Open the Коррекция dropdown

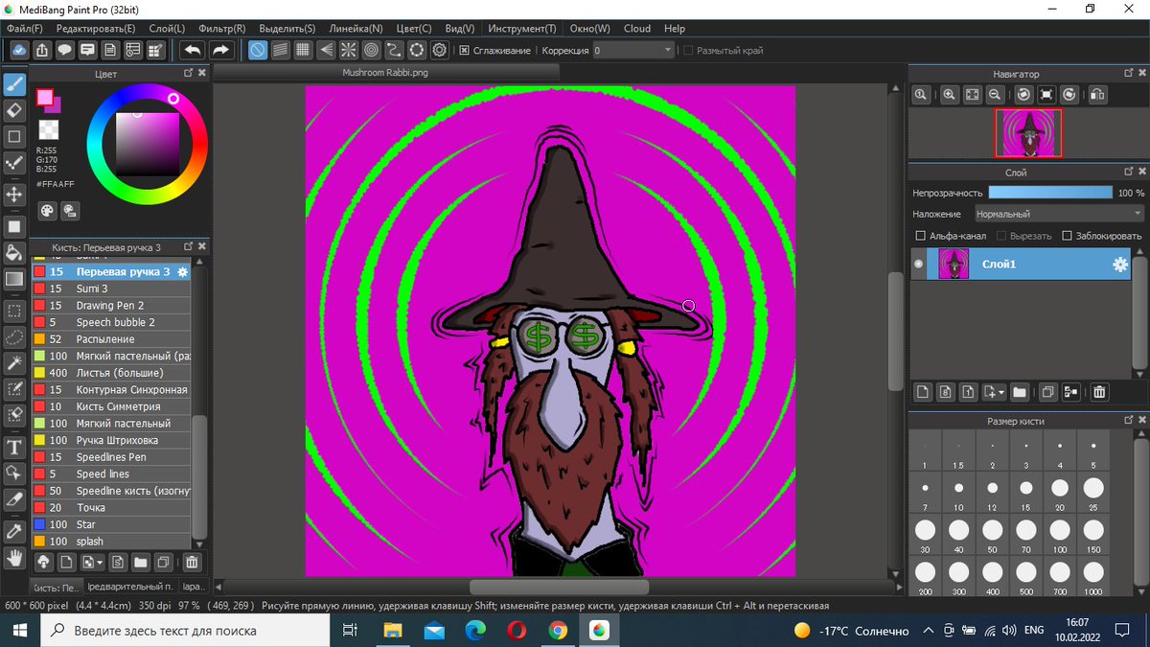pos(633,51)
